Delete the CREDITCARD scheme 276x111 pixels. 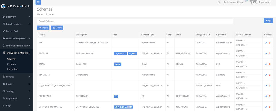pos(269,96)
